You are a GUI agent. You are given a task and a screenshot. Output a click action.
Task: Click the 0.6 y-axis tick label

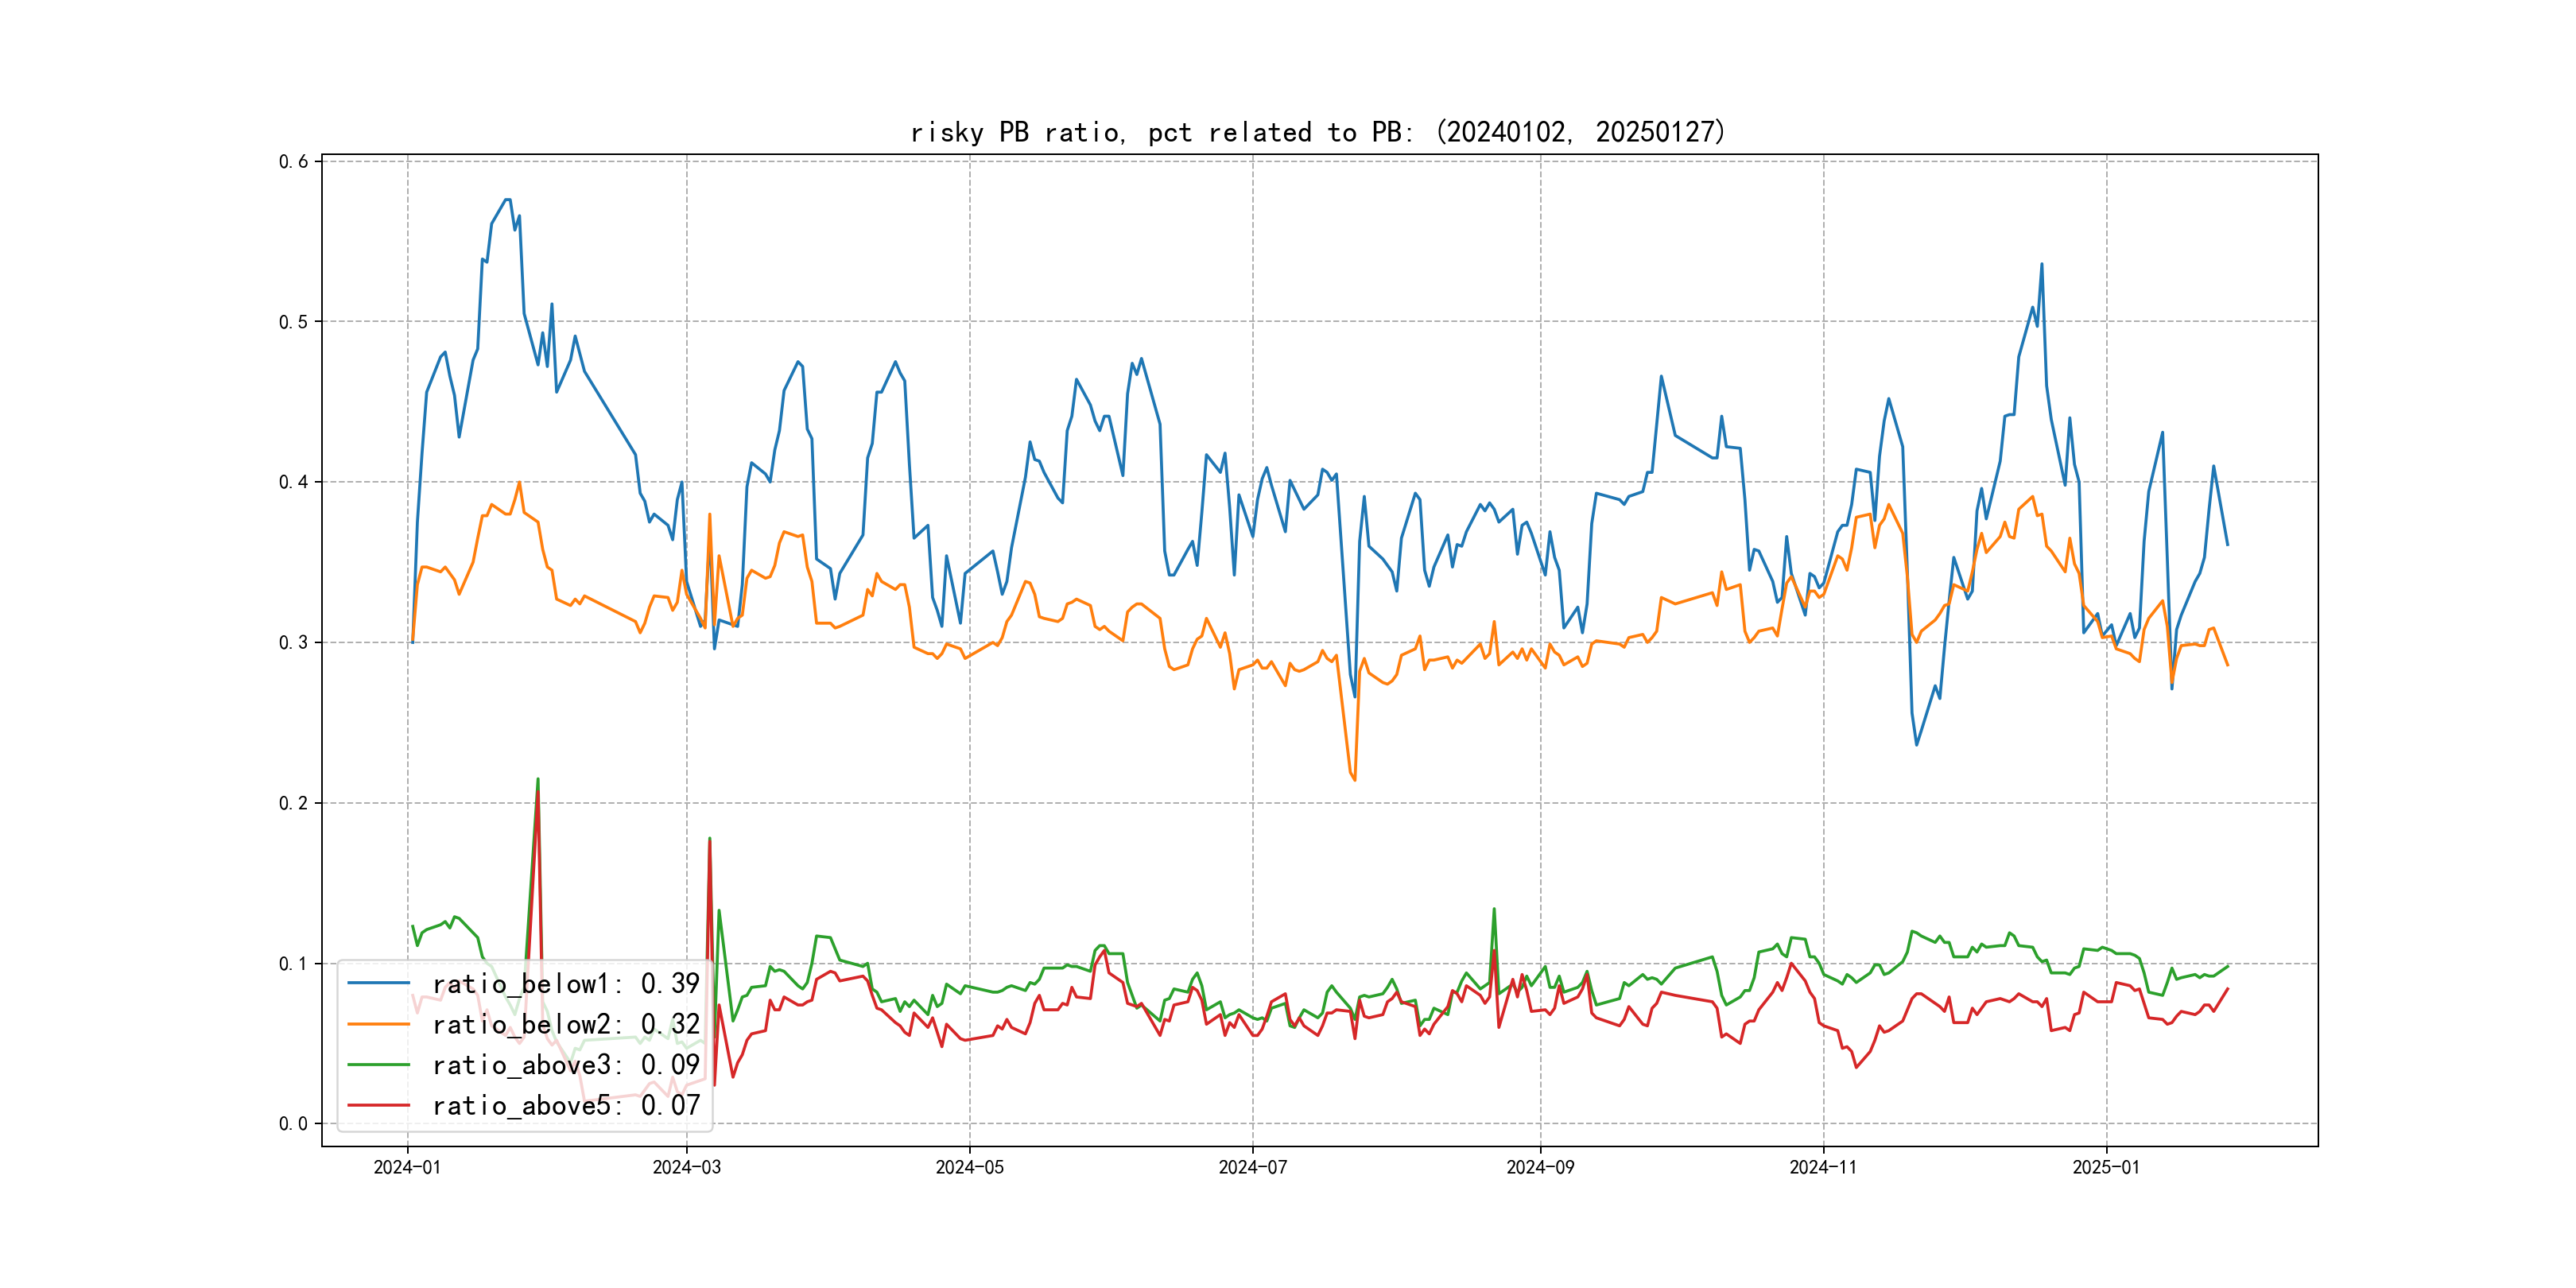(293, 161)
